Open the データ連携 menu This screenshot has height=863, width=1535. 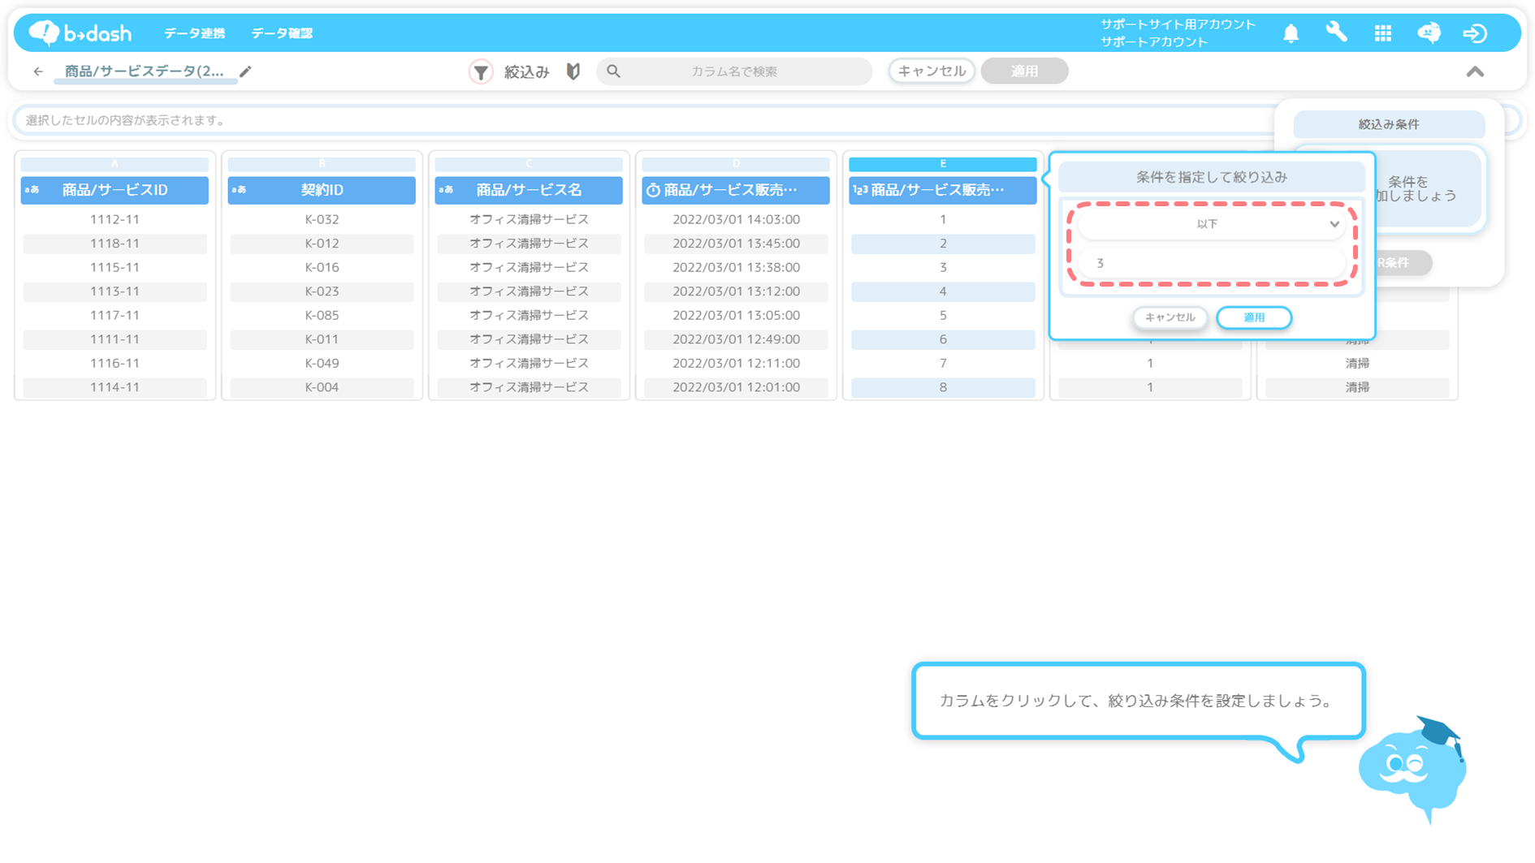point(194,33)
